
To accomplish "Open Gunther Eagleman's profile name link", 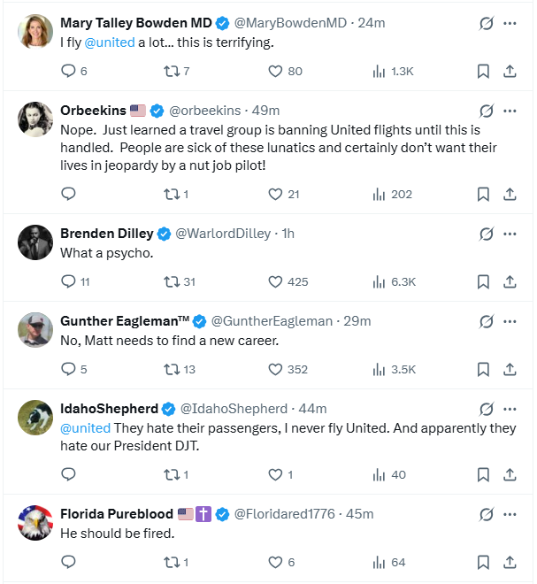I will [x=125, y=321].
